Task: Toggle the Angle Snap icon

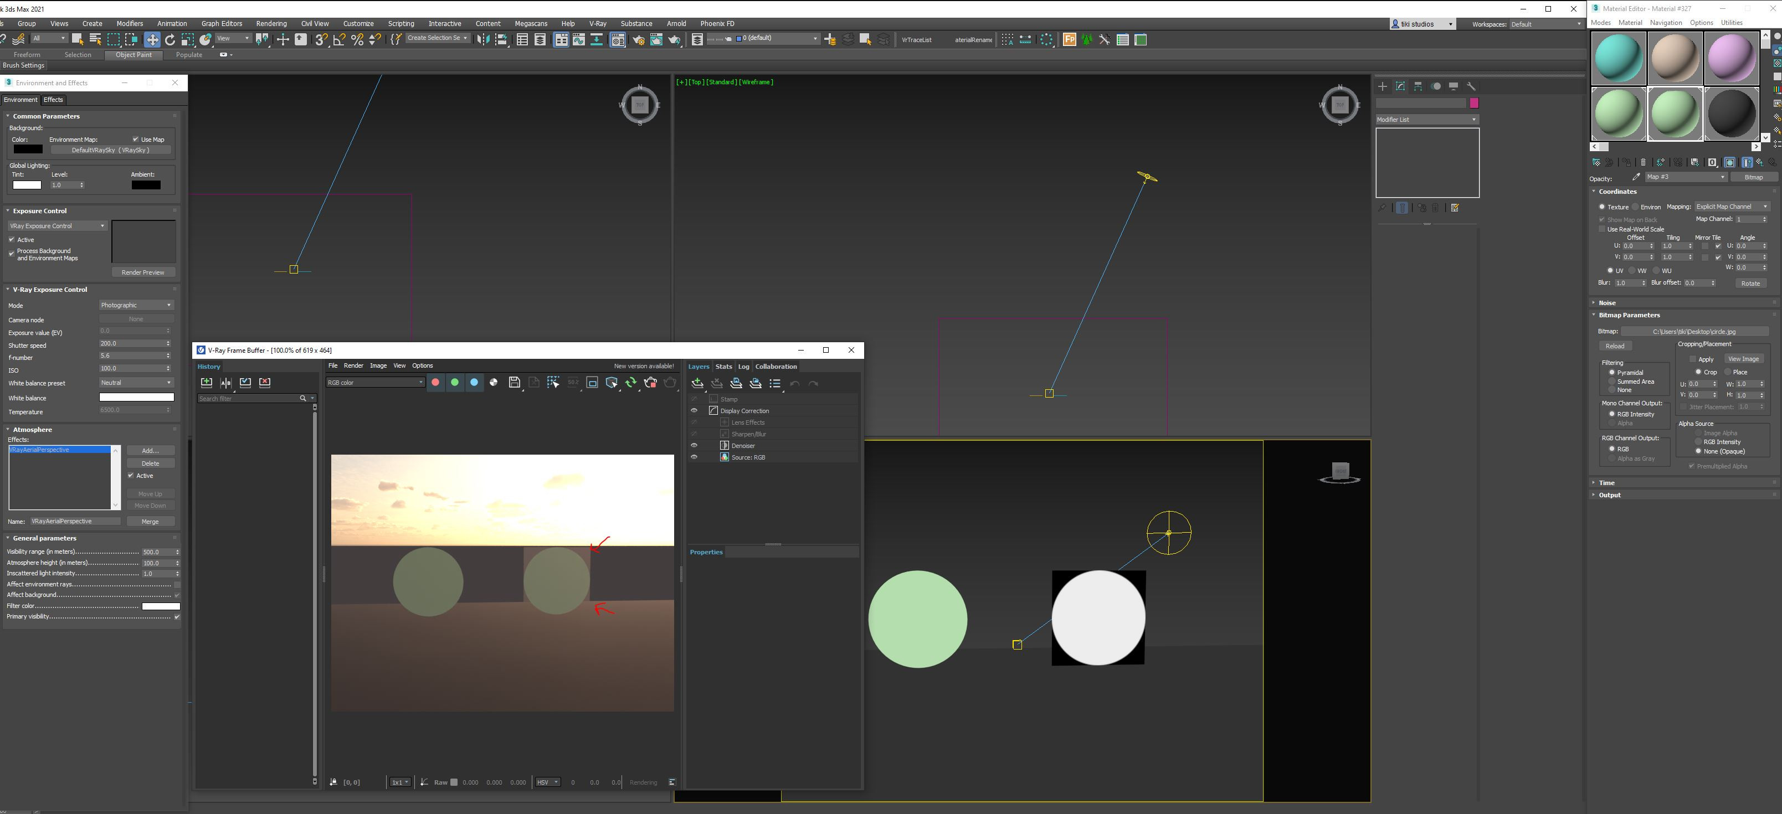Action: [x=339, y=39]
